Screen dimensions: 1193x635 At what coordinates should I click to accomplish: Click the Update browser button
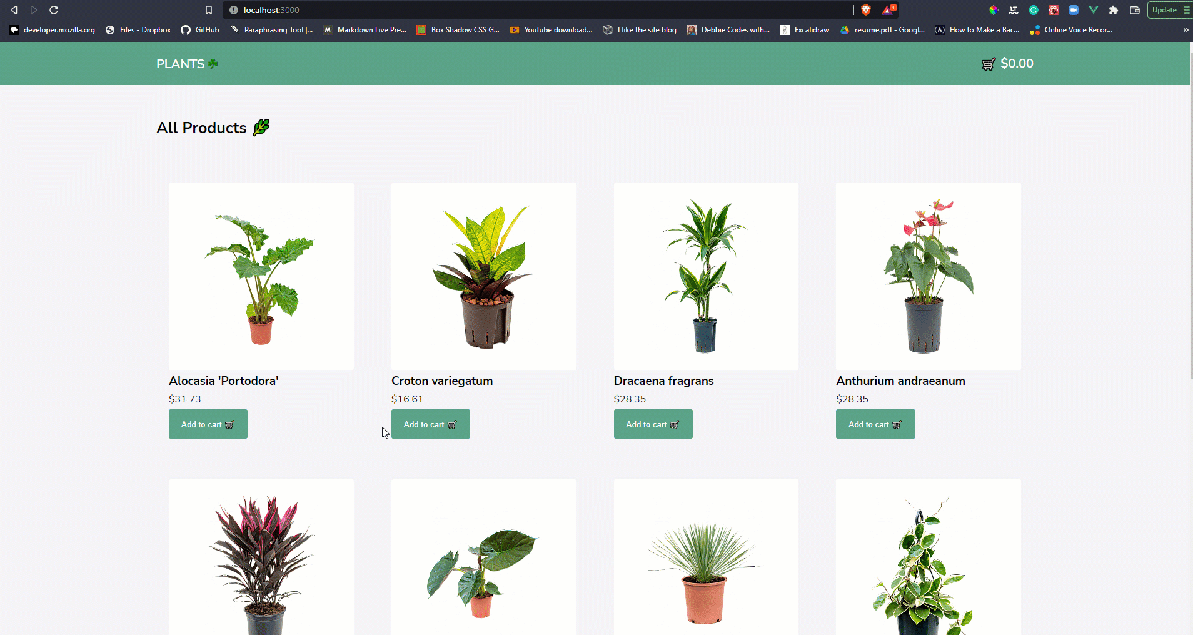(x=1169, y=10)
